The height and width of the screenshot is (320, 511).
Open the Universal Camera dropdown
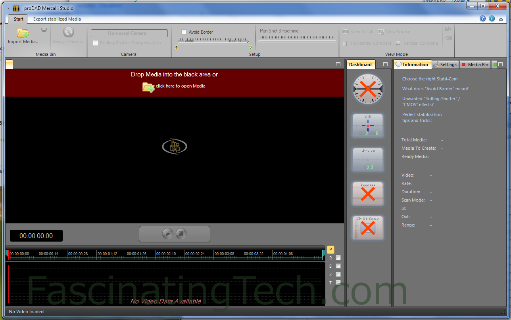click(129, 33)
